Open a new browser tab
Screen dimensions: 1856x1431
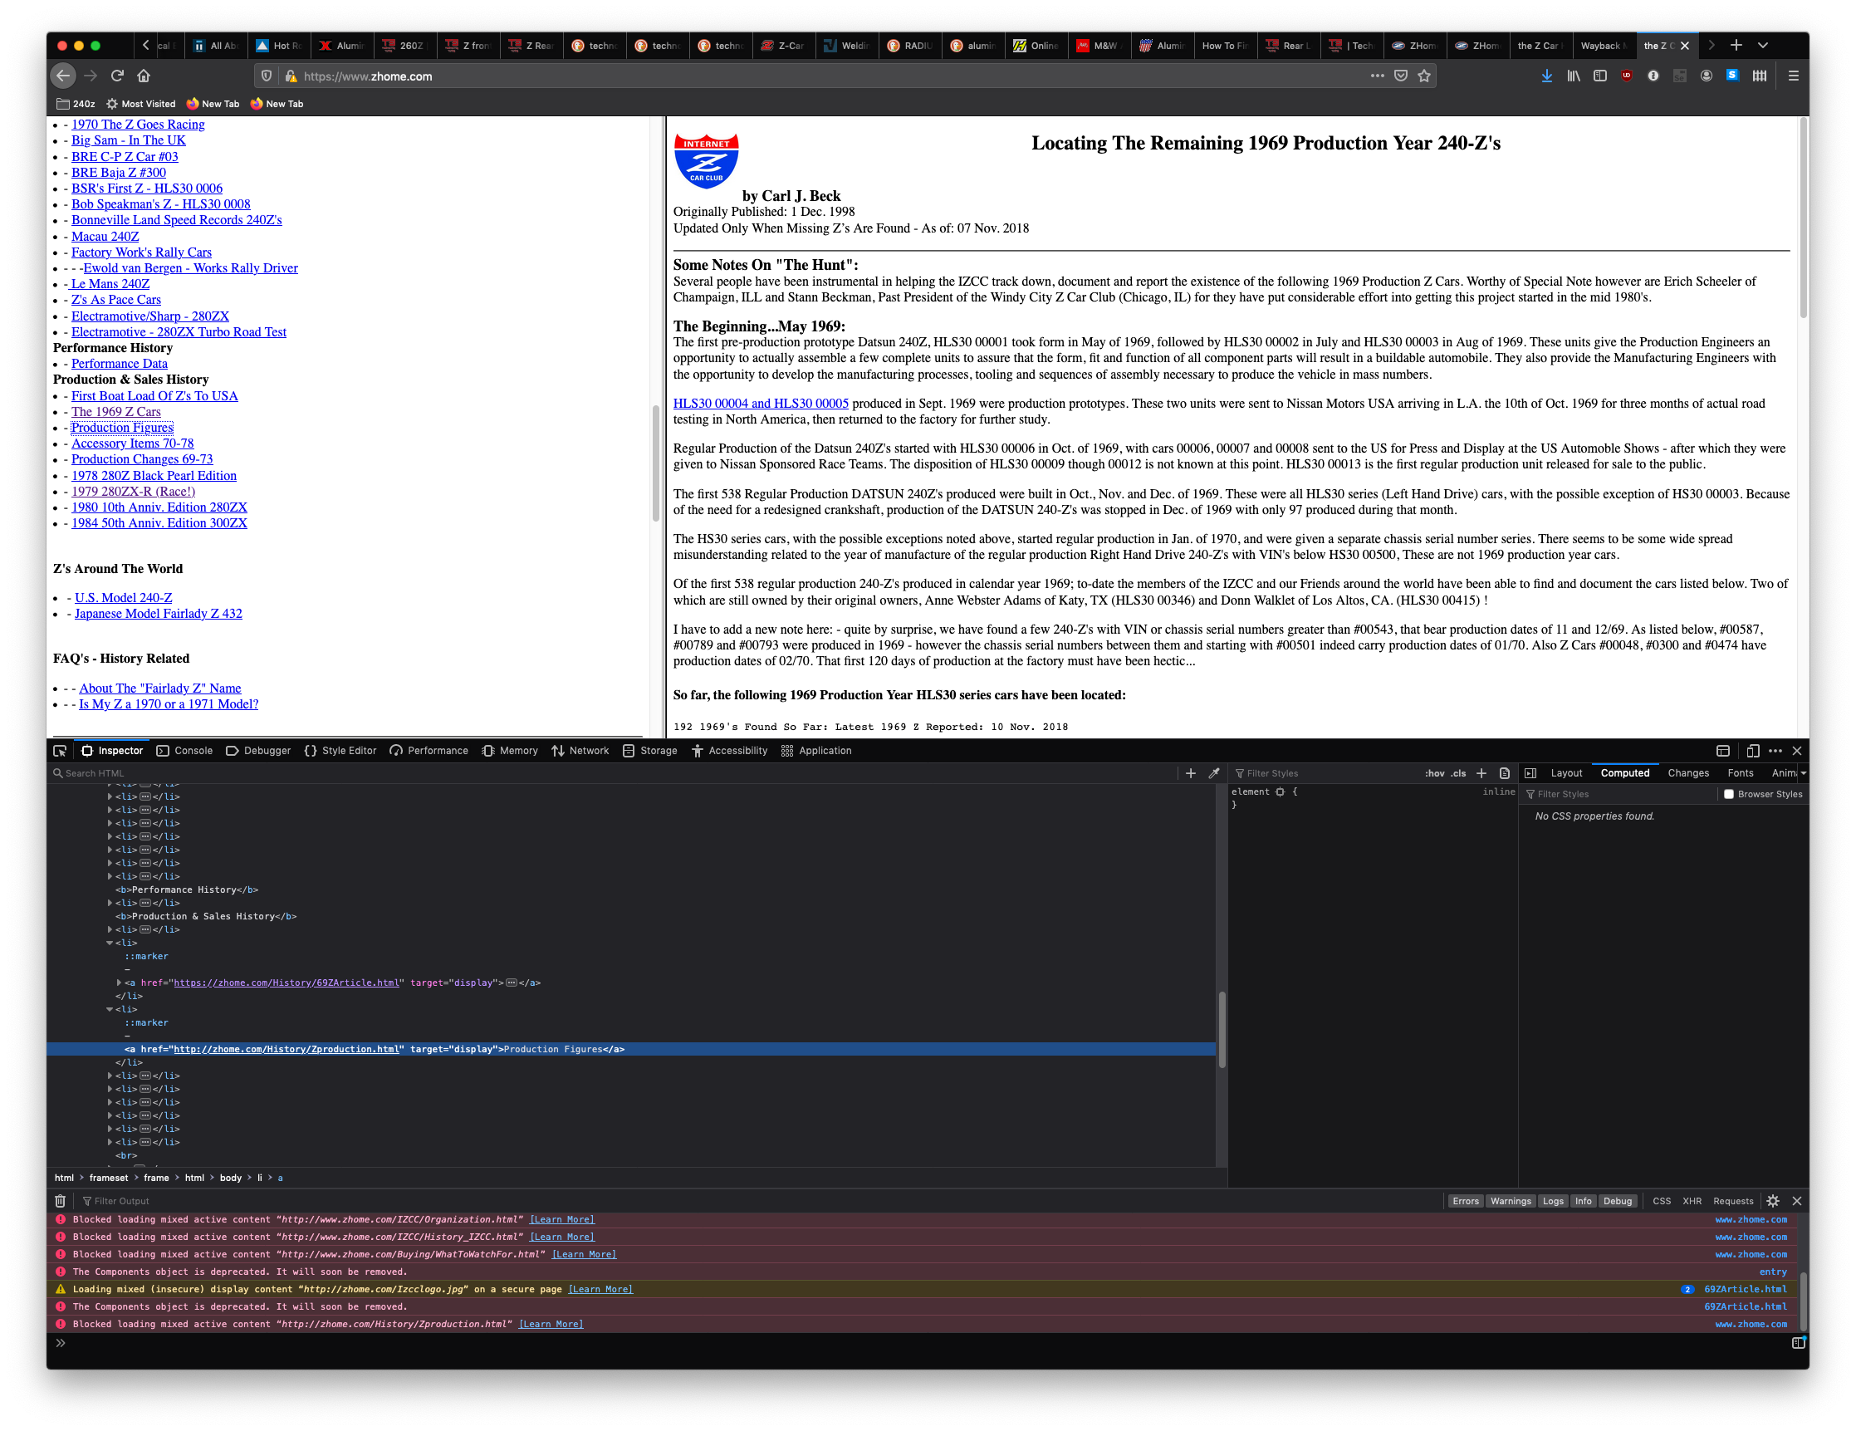[x=1736, y=45]
